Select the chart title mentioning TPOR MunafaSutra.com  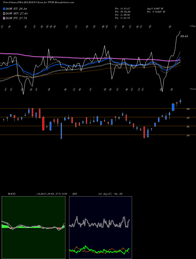point(39,2)
